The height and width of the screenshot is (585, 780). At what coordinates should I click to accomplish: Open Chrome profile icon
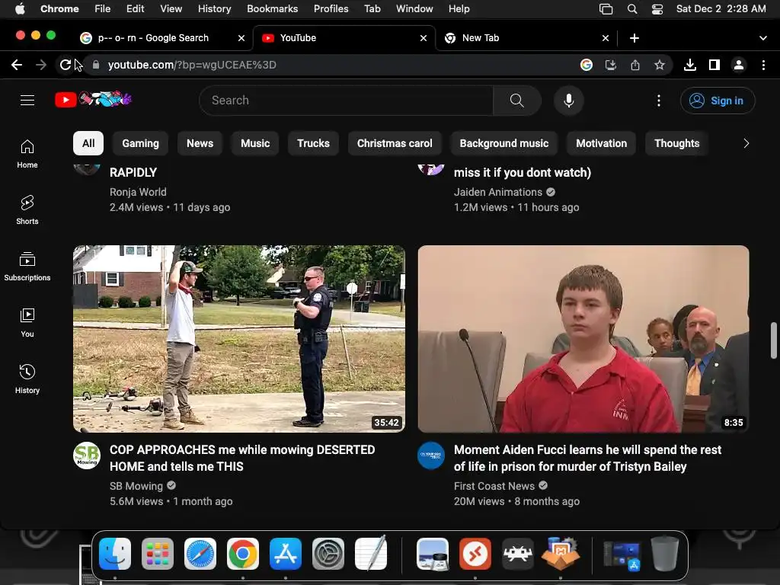[x=739, y=65]
